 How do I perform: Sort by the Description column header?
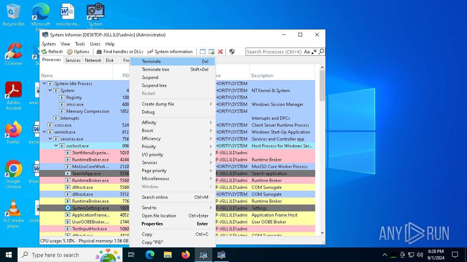[x=282, y=72]
